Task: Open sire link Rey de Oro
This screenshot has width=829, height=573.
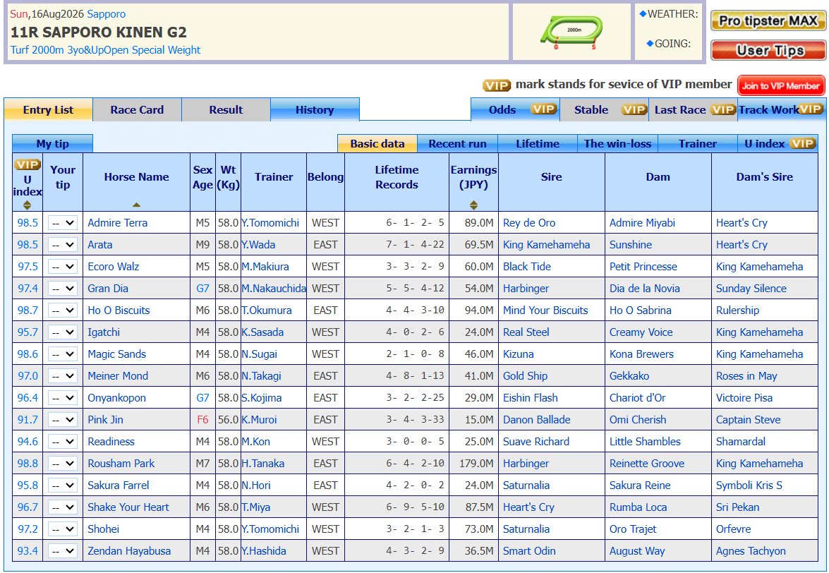Action: click(529, 222)
